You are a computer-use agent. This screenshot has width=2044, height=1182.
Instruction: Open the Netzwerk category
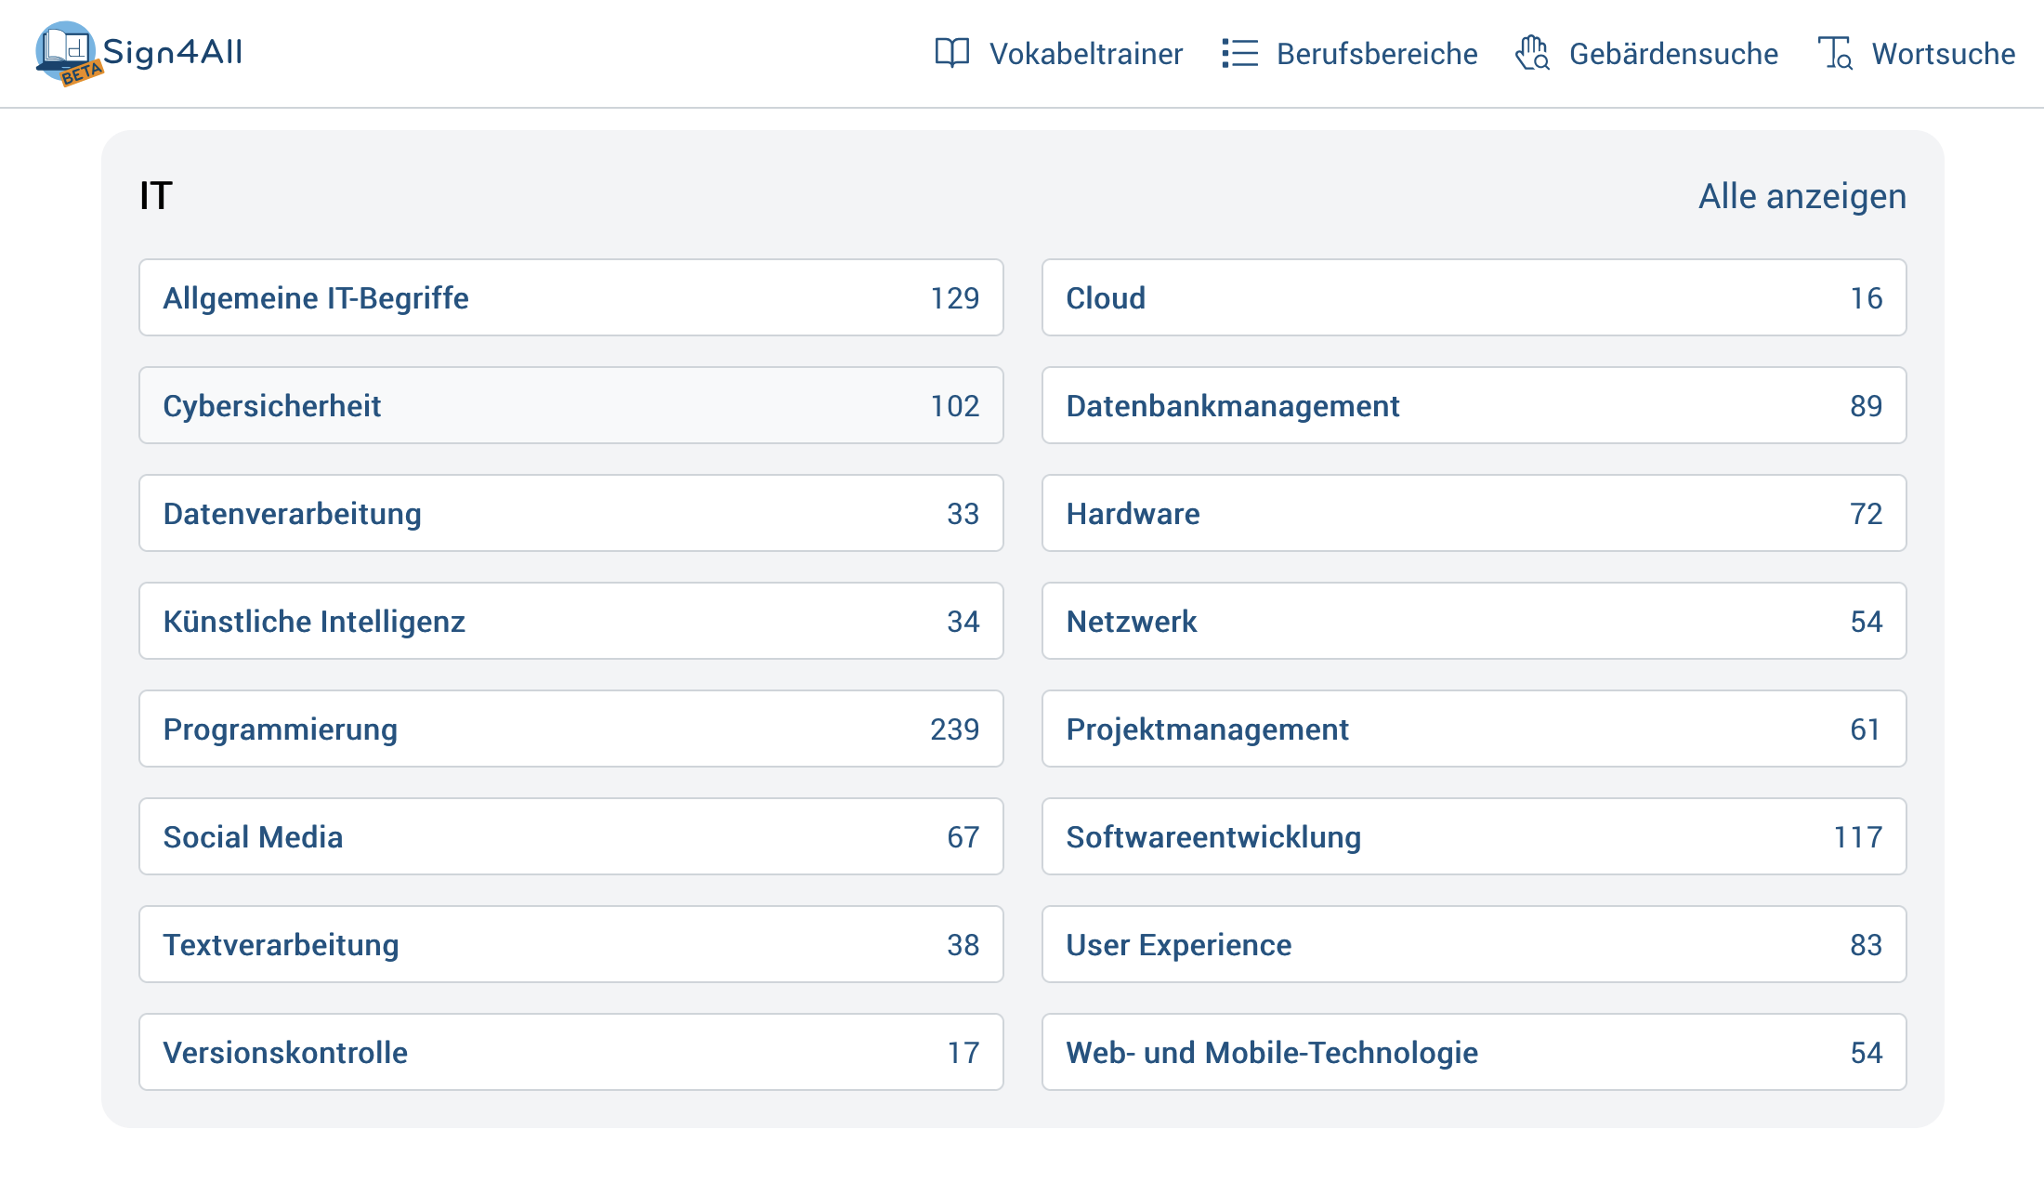(1474, 621)
